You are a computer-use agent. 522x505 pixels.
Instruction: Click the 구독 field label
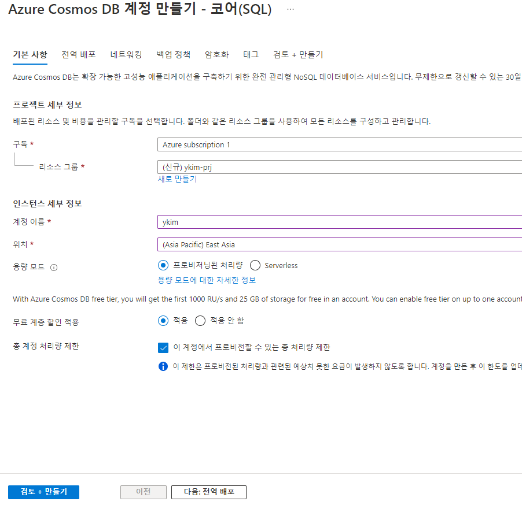pyautogui.click(x=20, y=144)
